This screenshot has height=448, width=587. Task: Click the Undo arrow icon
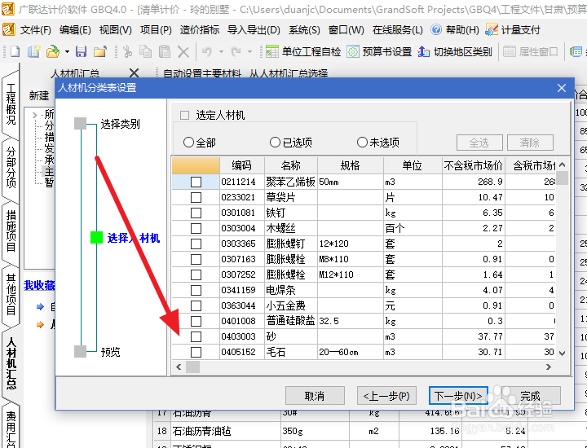click(207, 51)
